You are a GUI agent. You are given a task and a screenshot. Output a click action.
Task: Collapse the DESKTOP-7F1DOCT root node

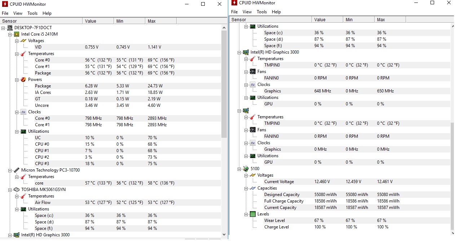pos(3,28)
